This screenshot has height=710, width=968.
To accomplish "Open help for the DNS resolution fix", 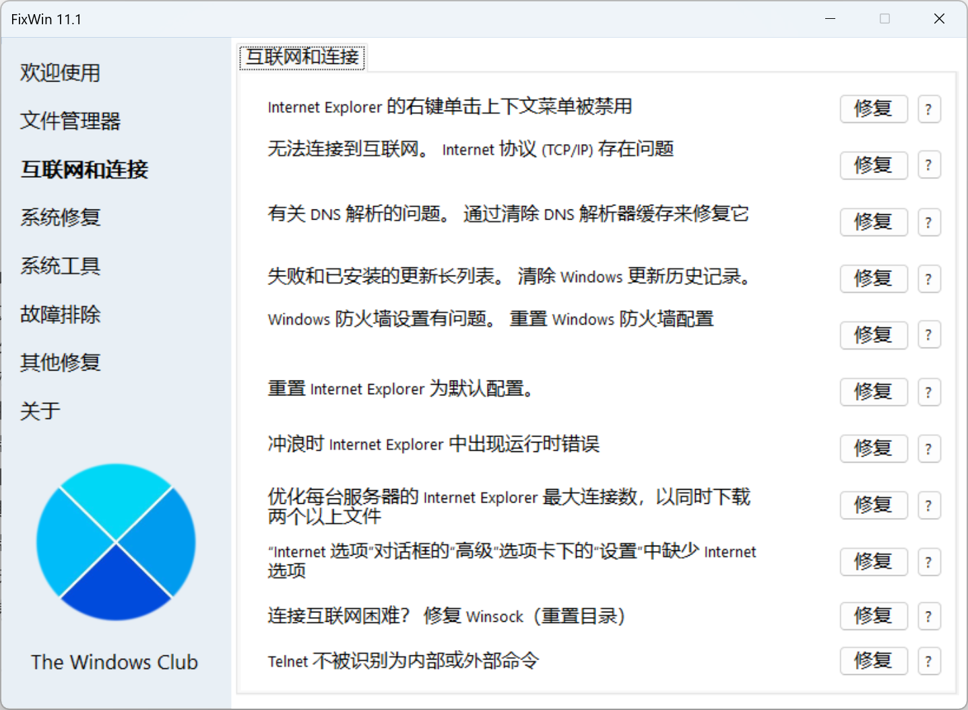I will click(929, 222).
